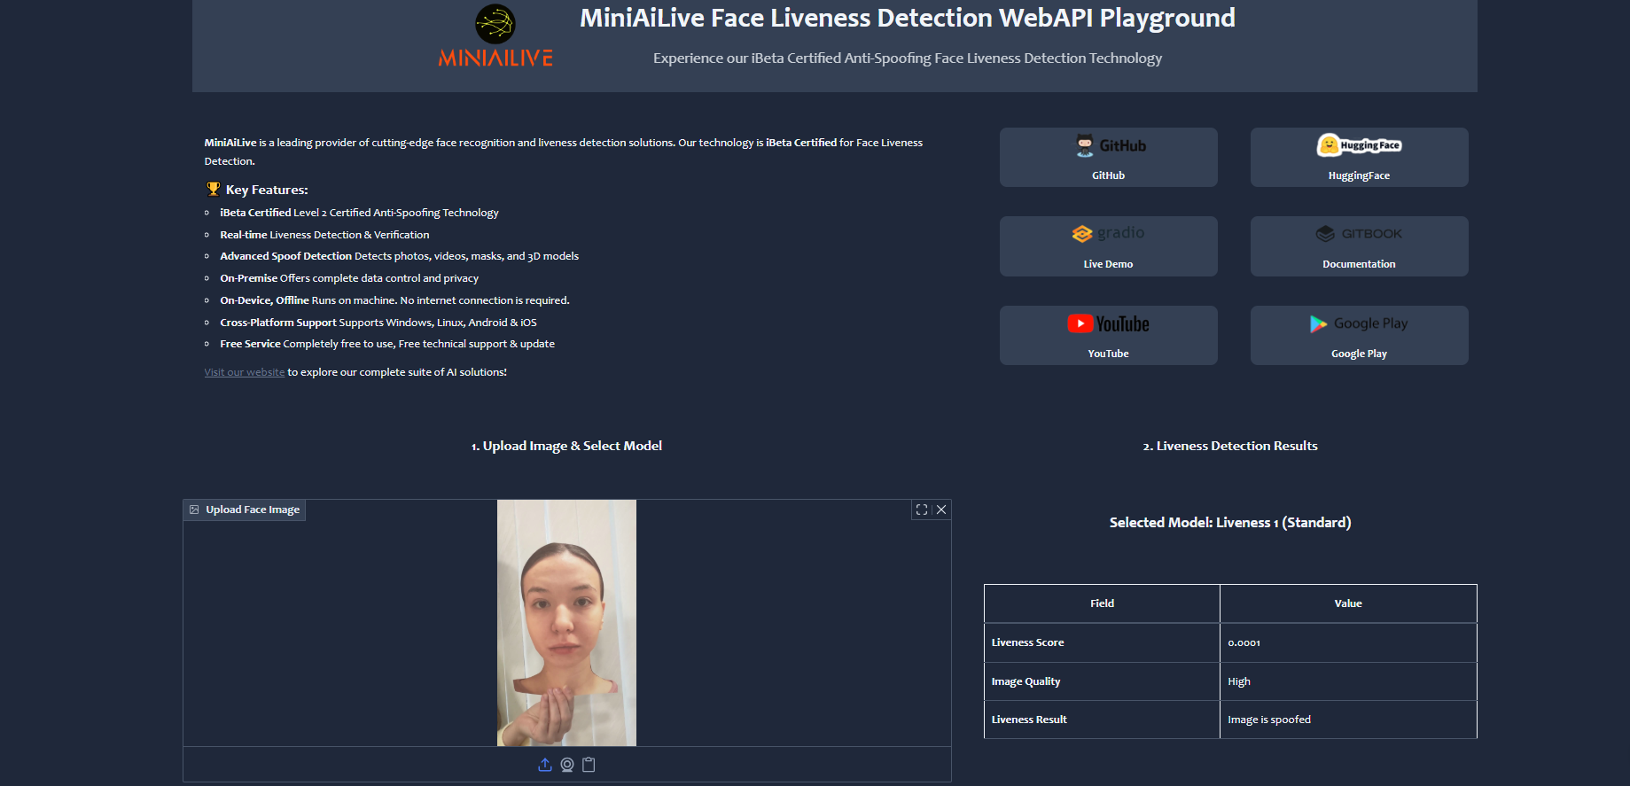Click the MiniAiLive logo
Screen dimensions: 1630x786
[495, 35]
